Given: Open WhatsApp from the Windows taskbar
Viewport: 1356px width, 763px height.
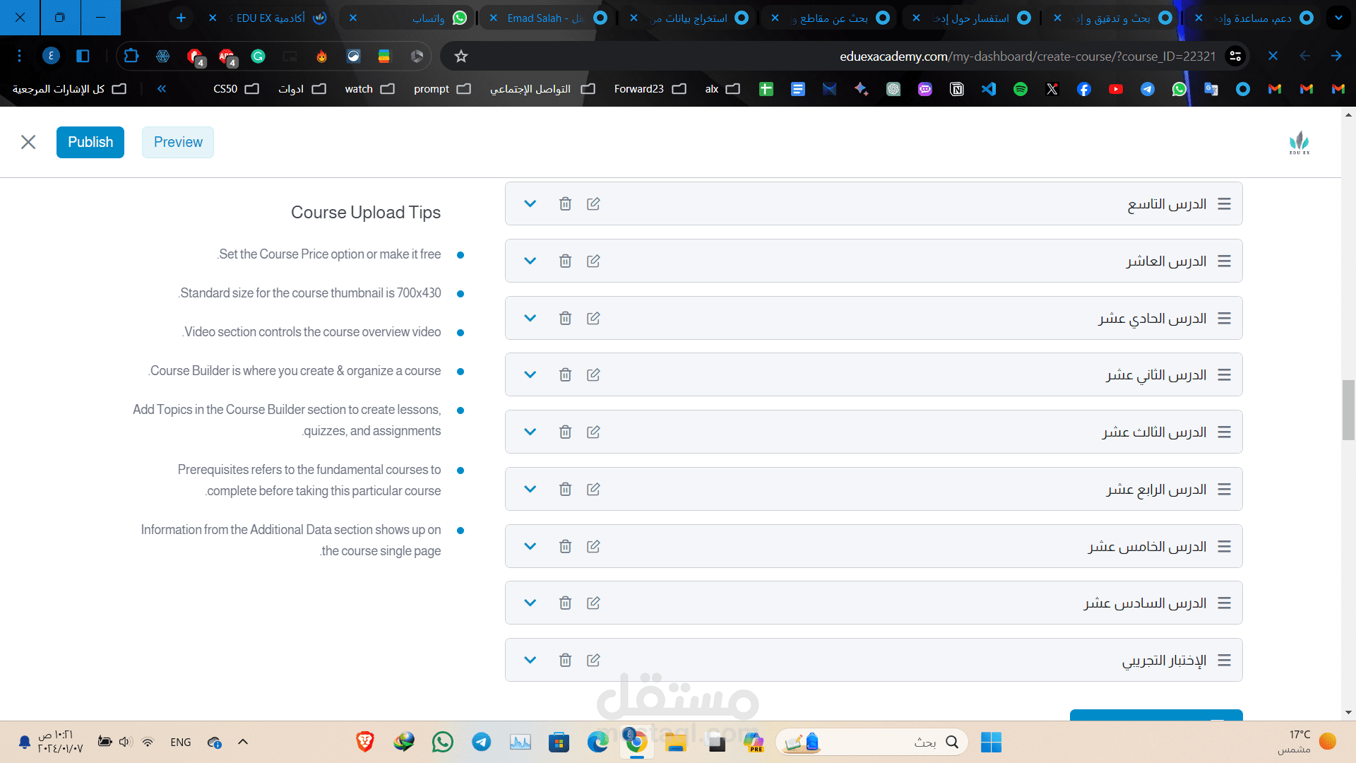Looking at the screenshot, I should tap(443, 743).
